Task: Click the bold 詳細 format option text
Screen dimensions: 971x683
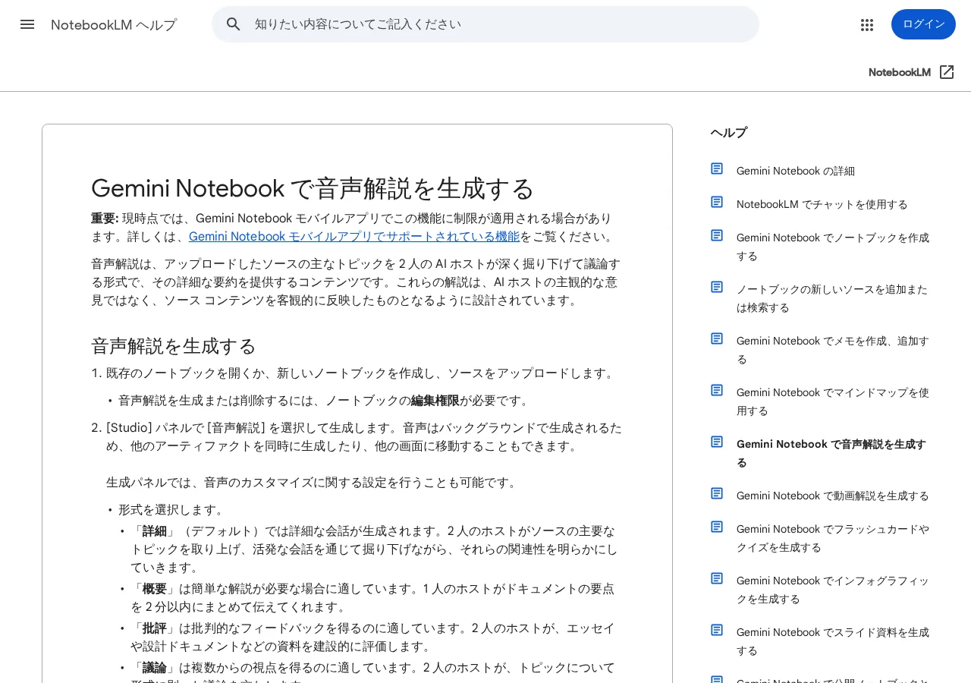Action: point(155,531)
